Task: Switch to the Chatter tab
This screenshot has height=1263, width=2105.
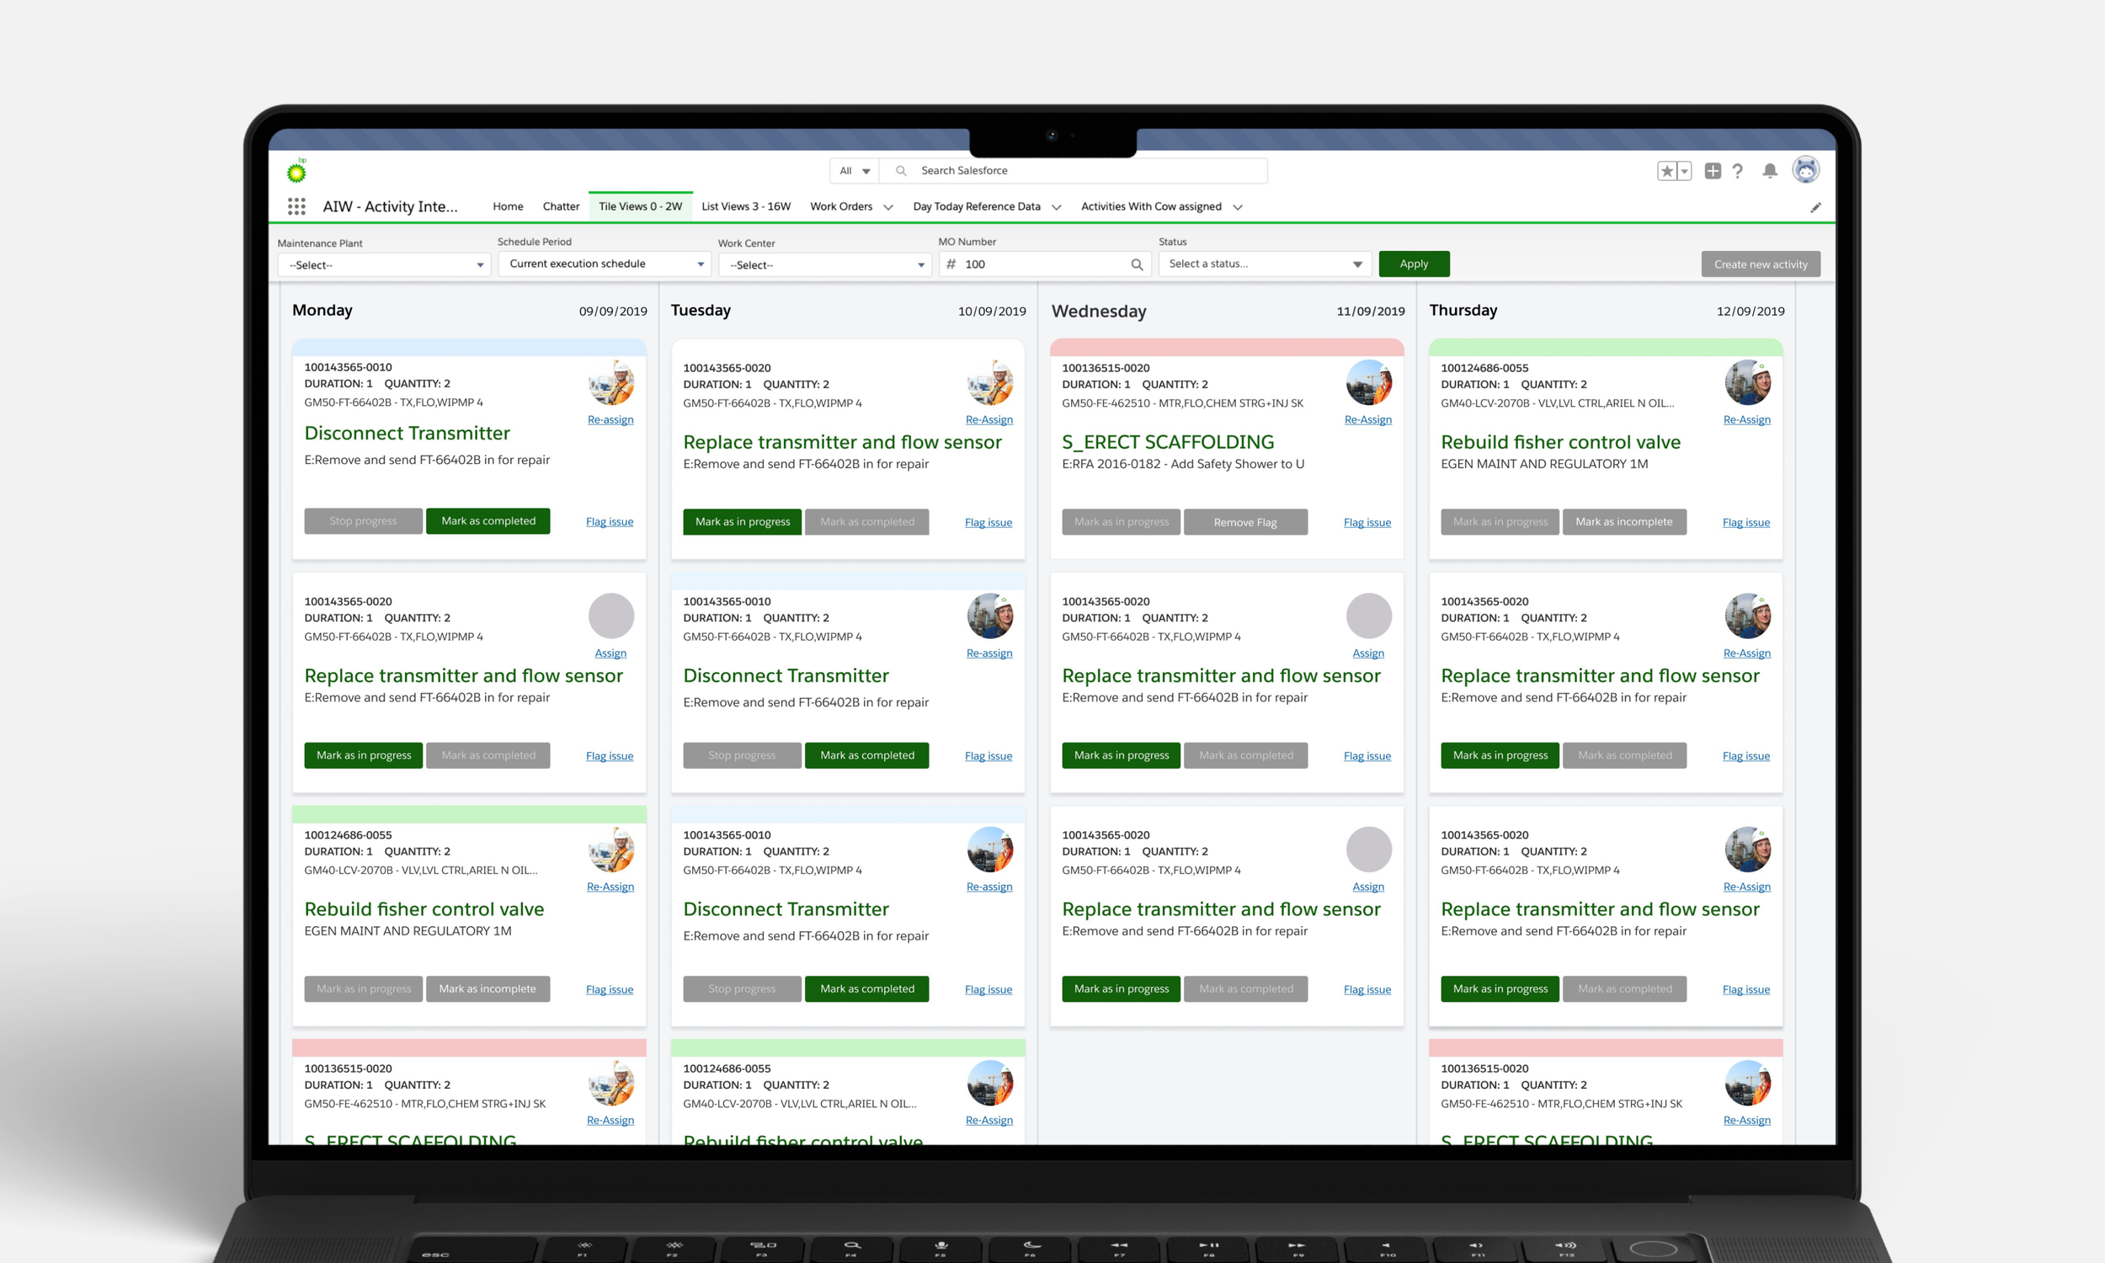Action: (x=561, y=206)
